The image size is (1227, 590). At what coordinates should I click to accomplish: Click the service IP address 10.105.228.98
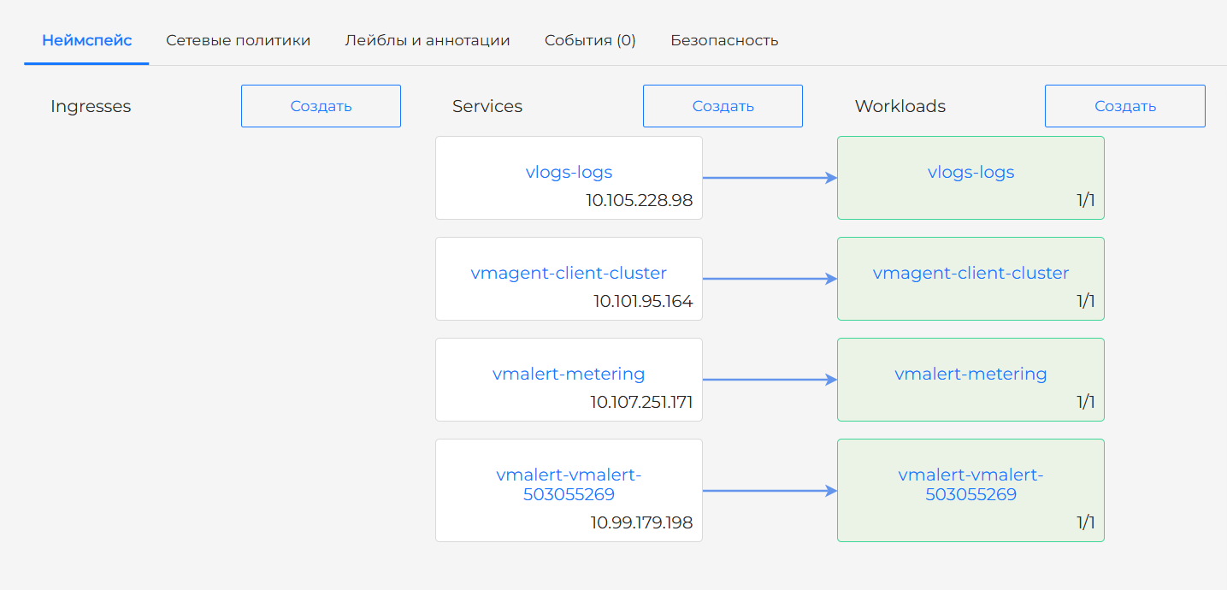point(639,201)
